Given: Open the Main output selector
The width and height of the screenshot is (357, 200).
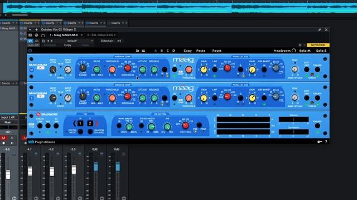Looking at the screenshot, I should (x=8, y=122).
